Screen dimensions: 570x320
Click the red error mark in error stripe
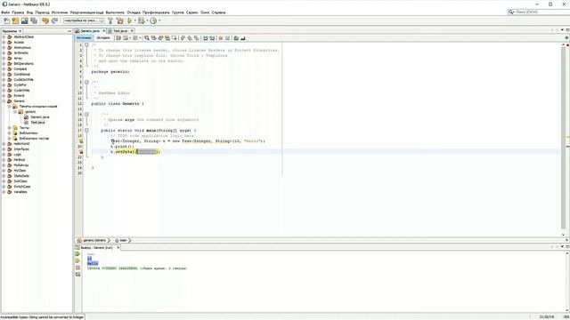coord(567,45)
